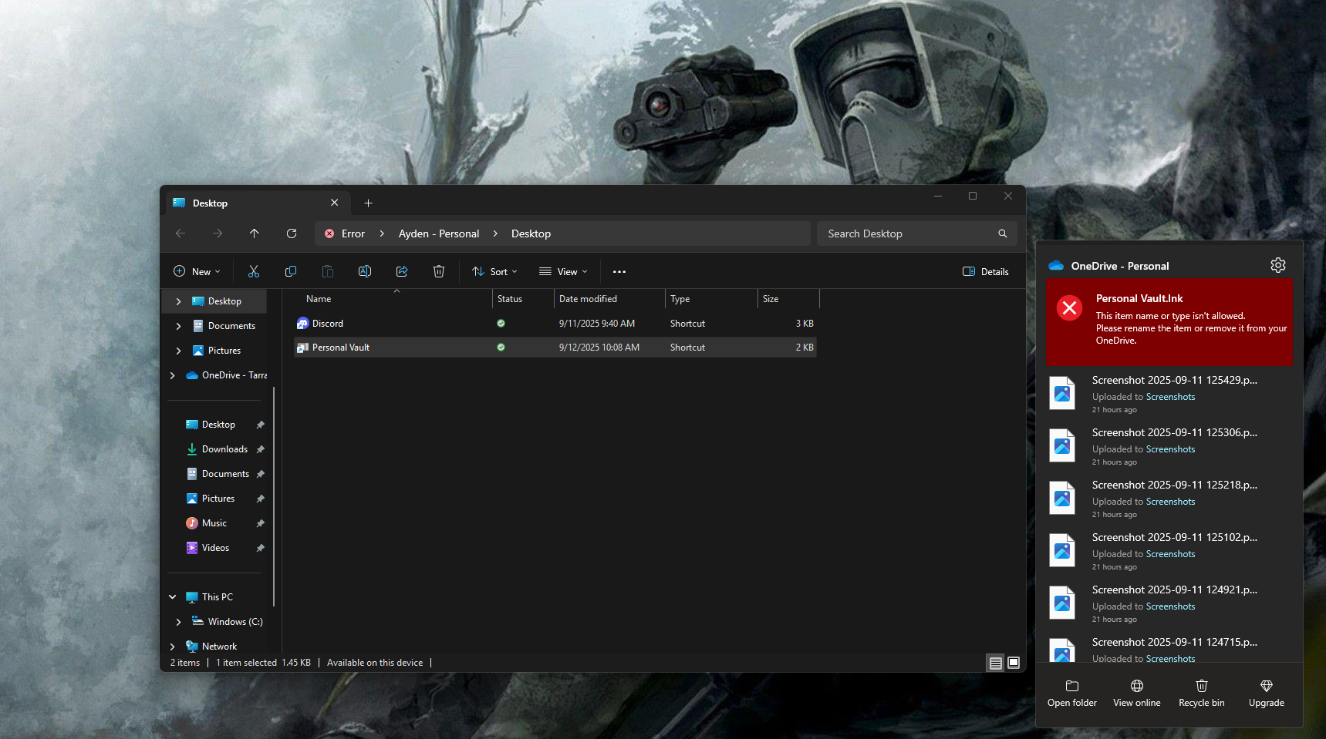Refresh the Desktop folder view
The width and height of the screenshot is (1326, 739).
click(x=292, y=233)
